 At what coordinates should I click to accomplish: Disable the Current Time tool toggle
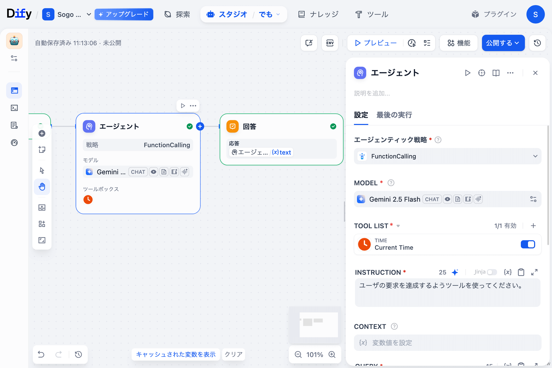[528, 244]
